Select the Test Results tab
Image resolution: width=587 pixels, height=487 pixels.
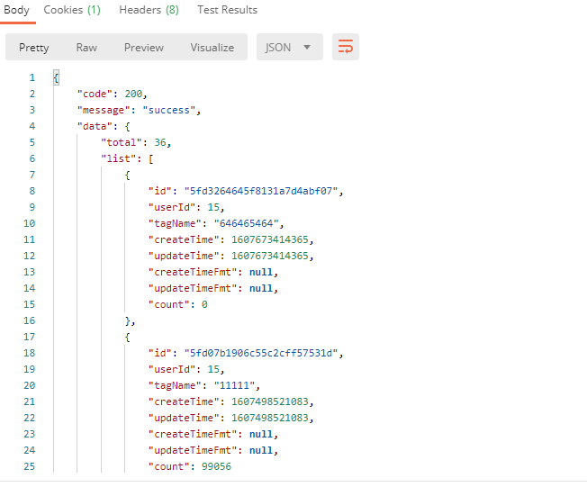tap(227, 10)
